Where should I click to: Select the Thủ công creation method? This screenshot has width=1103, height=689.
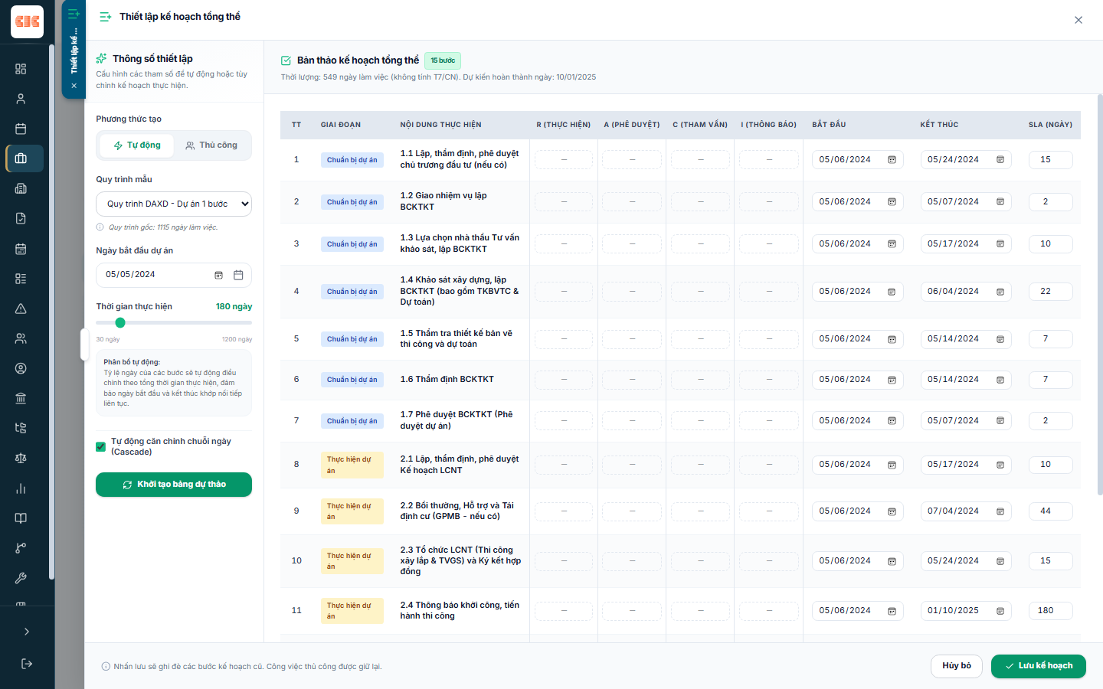pos(211,145)
